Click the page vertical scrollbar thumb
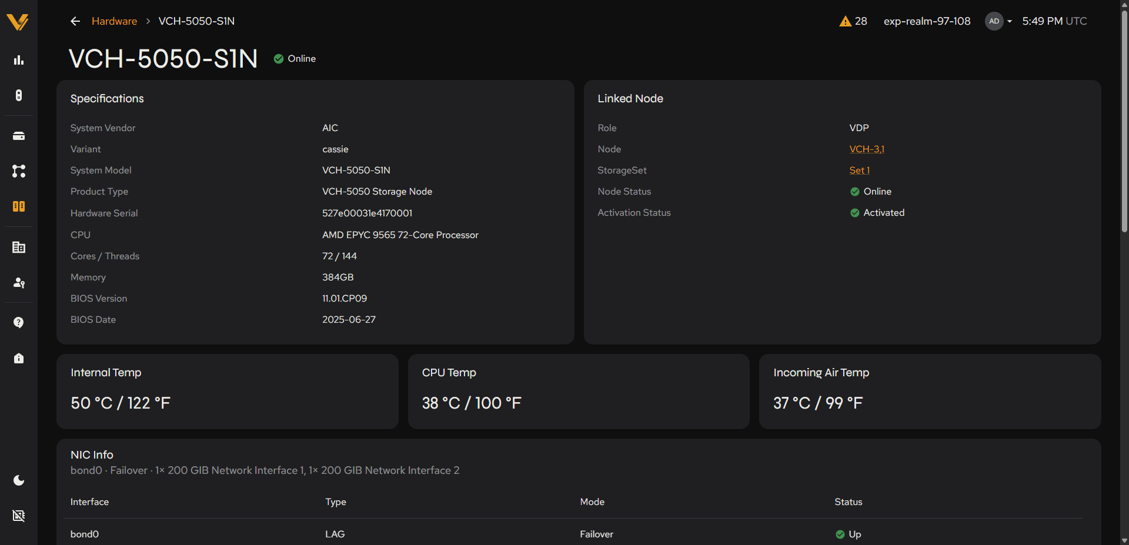1129x545 pixels. (x=1124, y=121)
